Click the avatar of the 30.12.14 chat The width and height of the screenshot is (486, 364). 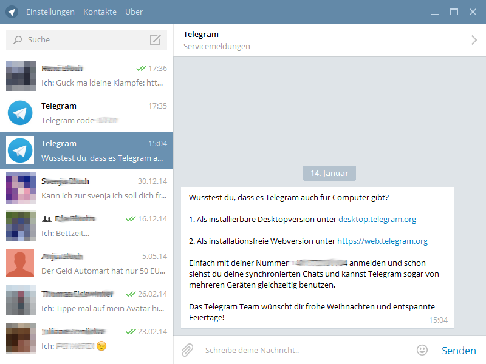21,188
